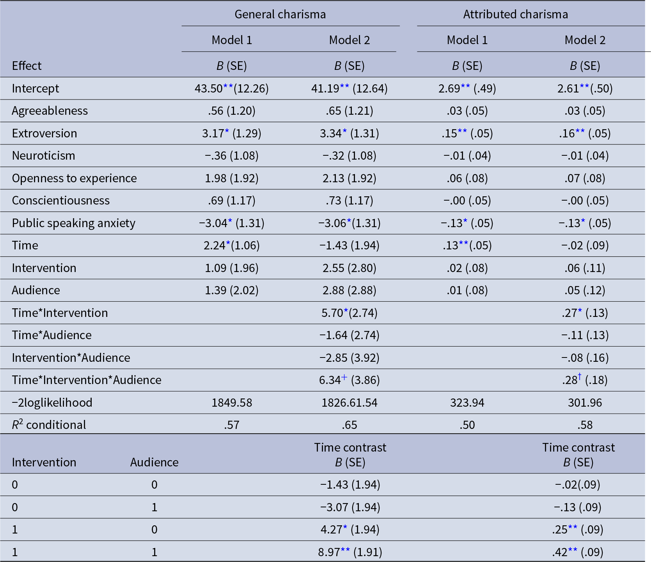Click the 'Time*Intervention' row label
The height and width of the screenshot is (562, 651).
tap(60, 313)
